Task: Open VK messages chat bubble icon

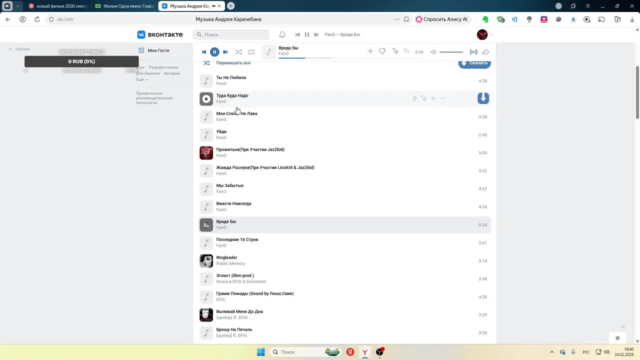Action: click(x=617, y=338)
